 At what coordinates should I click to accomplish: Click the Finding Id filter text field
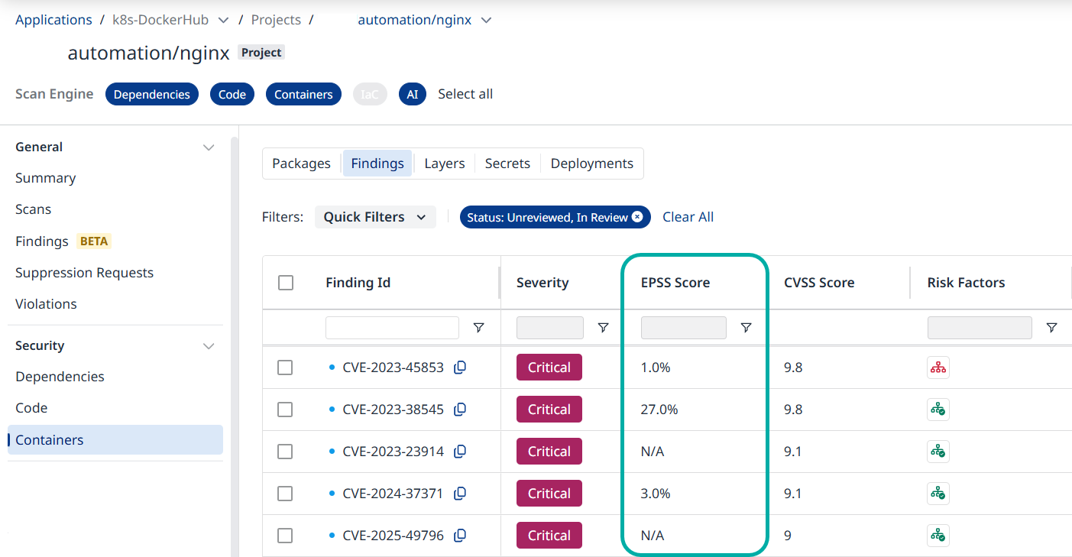pos(392,328)
